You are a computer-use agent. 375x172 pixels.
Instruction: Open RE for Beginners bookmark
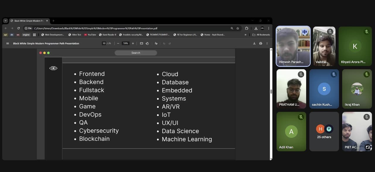[x=185, y=35]
